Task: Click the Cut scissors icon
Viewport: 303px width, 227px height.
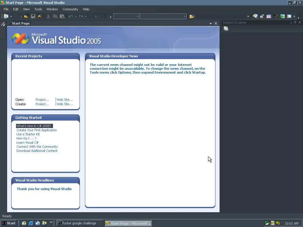Action: pyautogui.click(x=48, y=17)
